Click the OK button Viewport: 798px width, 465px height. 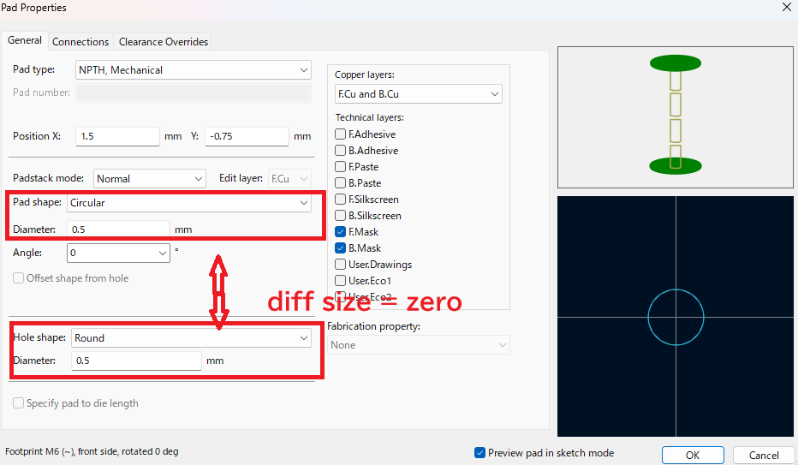tap(693, 456)
